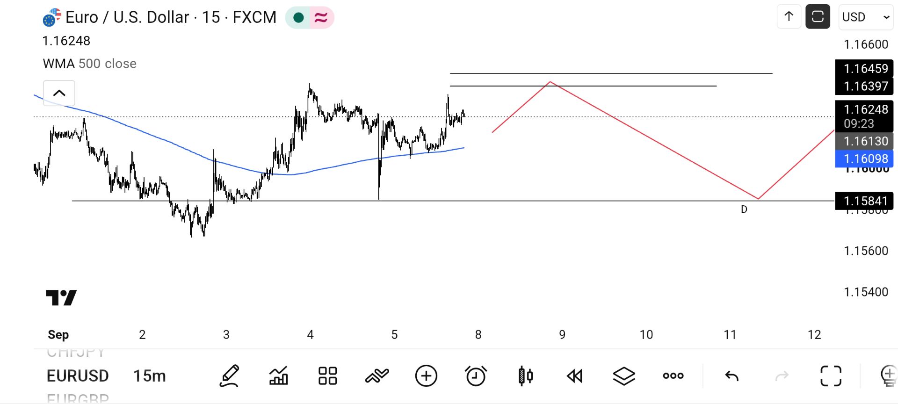Open the drawing tools pencil icon
Screen dimensions: 898x404
(x=230, y=376)
